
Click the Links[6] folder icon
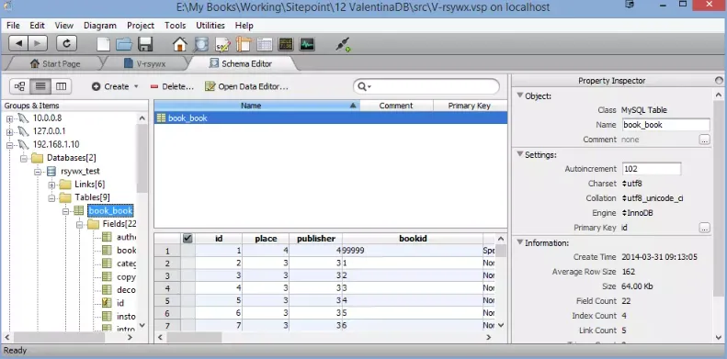tap(65, 185)
